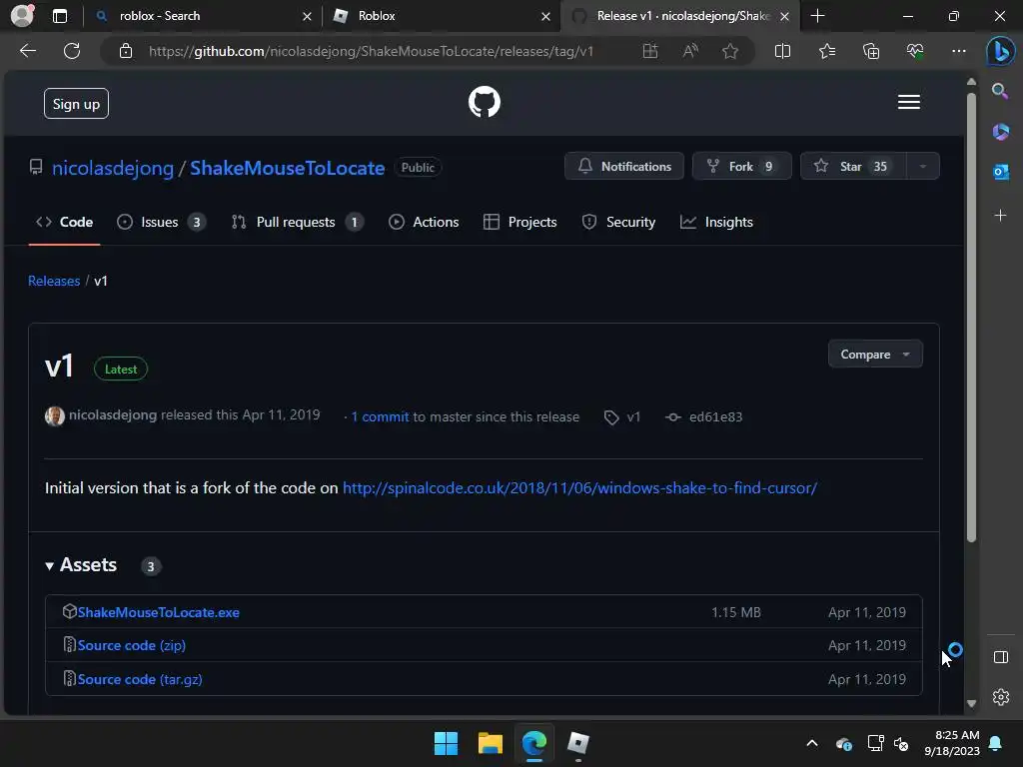Fork the repository

742,167
